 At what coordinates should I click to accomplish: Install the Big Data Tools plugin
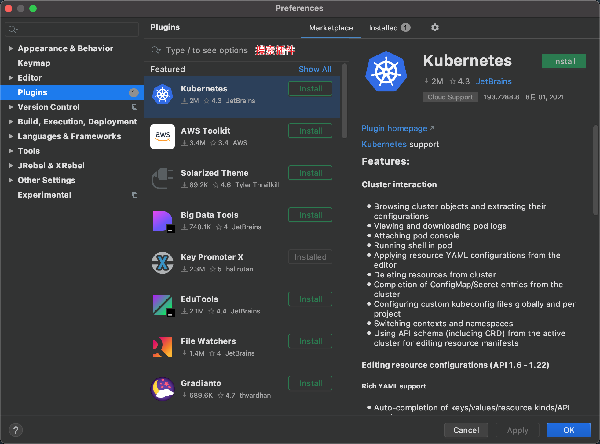[x=310, y=215]
